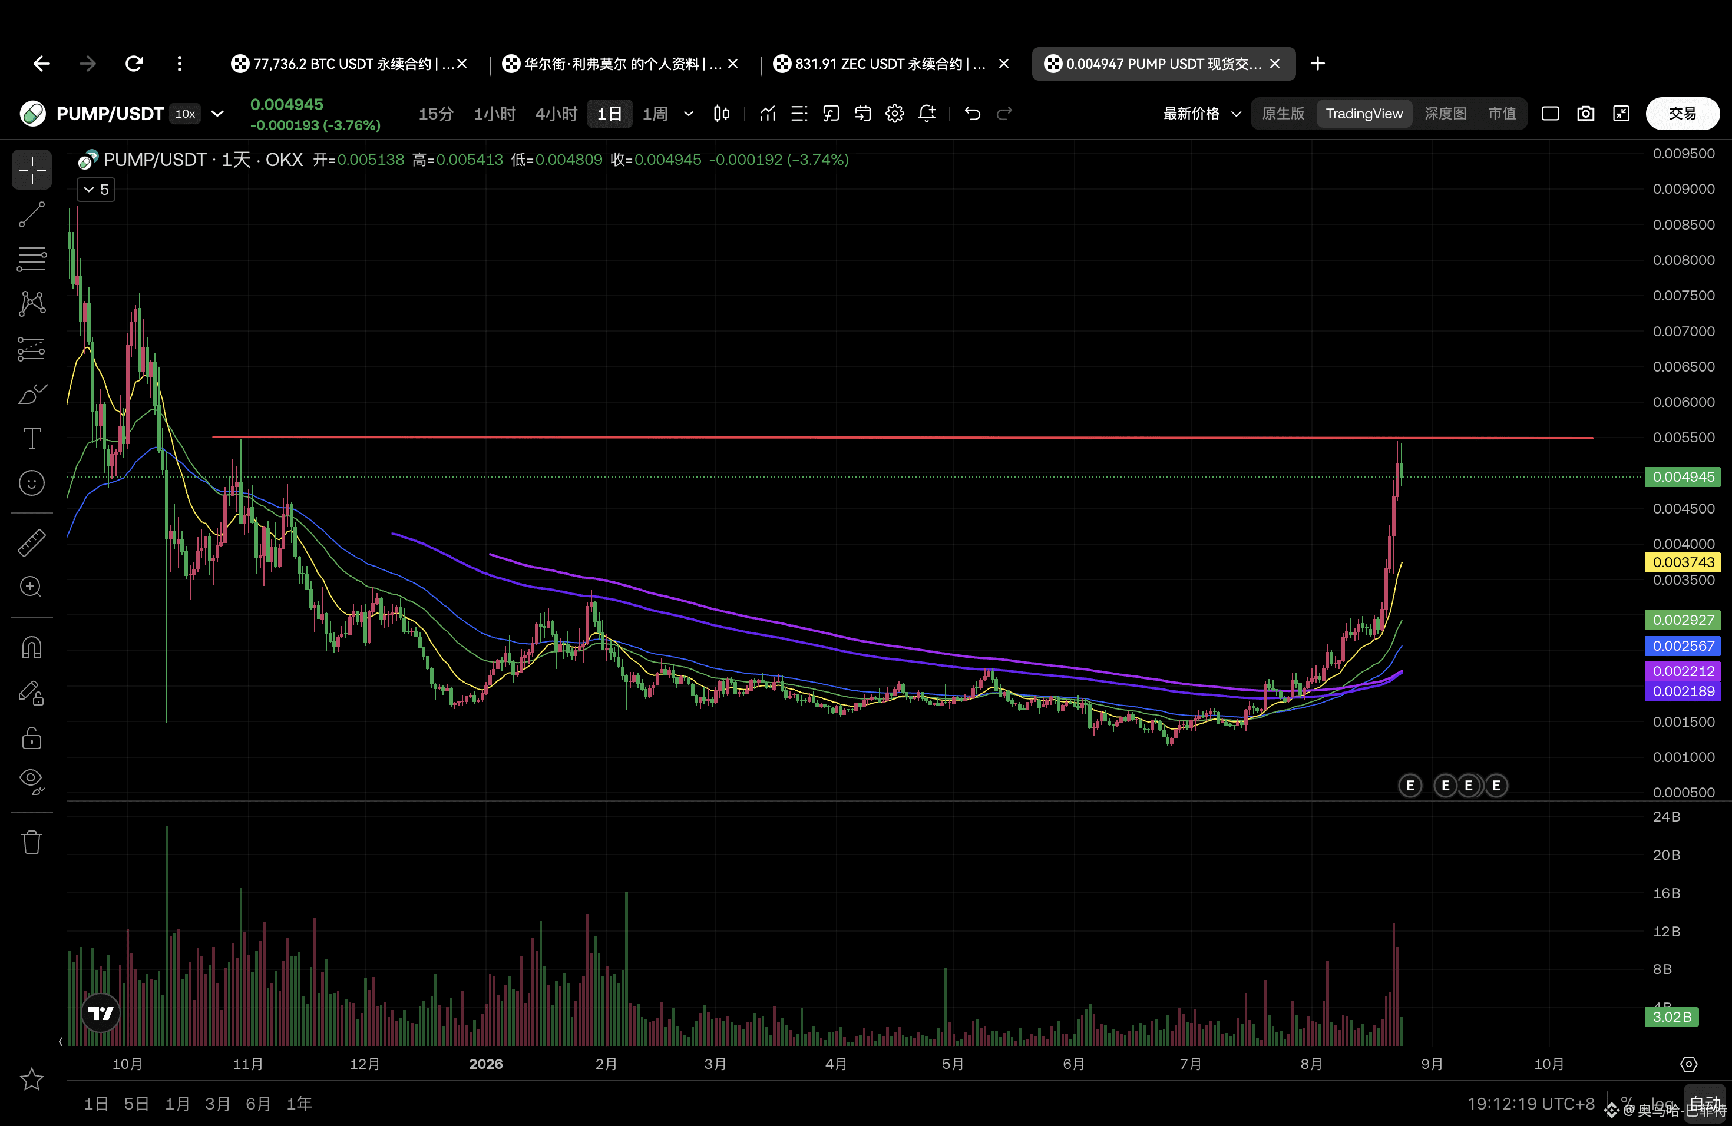
Task: Open the 最新价格 price type dropdown
Action: point(1202,114)
